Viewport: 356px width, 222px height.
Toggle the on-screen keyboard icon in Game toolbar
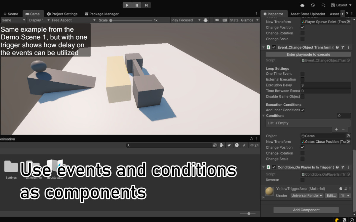point(225,20)
